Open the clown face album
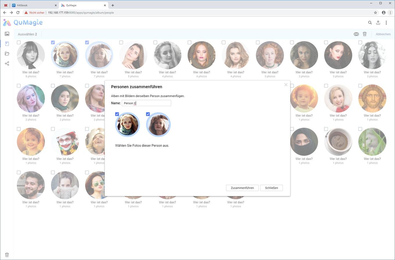 (65, 142)
